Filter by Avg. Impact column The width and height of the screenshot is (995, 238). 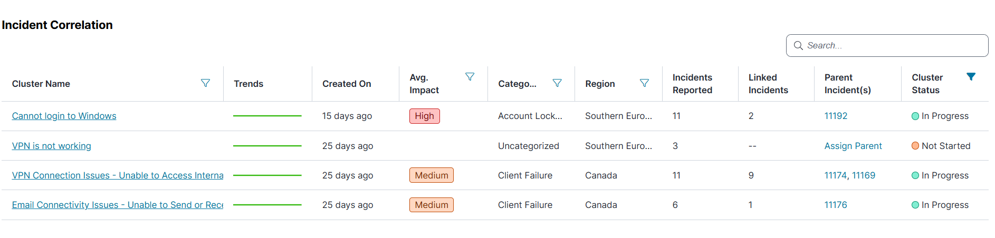[x=470, y=77]
